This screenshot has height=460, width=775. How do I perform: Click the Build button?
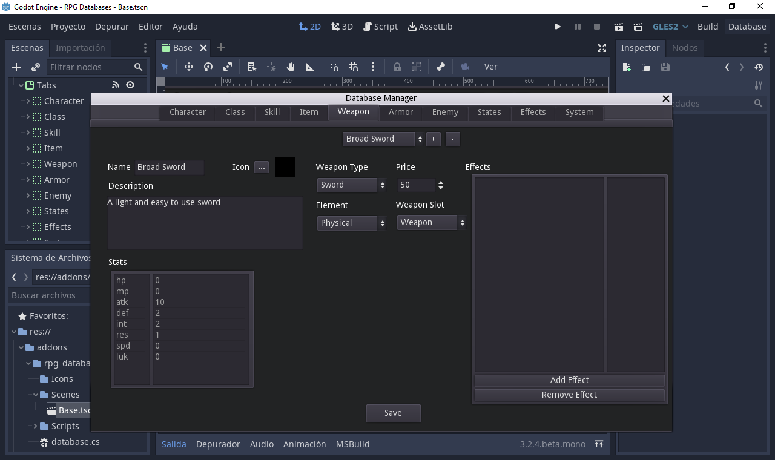point(708,27)
